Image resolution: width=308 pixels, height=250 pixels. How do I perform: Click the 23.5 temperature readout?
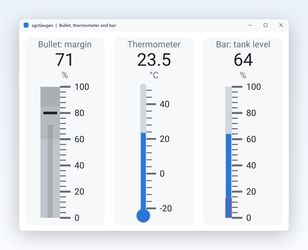click(x=154, y=59)
